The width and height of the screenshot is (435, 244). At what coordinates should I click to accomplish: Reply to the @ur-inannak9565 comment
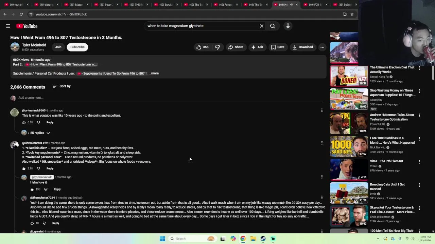[x=50, y=122]
